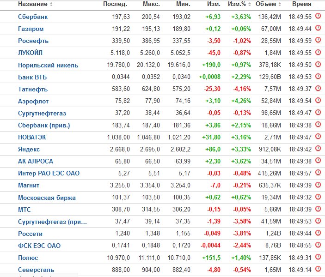
Task: Click Полюс maximum price 11.111,0
Action: tap(149, 258)
